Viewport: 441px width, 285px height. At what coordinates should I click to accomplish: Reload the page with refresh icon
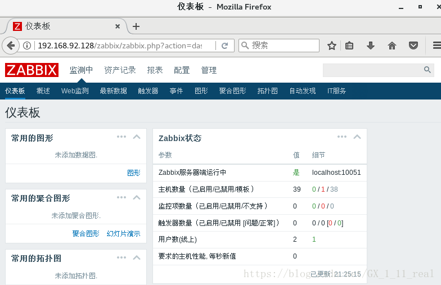coord(225,46)
